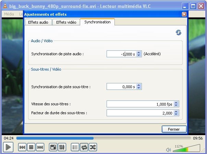Decrease subtitle duration factor value
The height and width of the screenshot is (154, 207).
176,114
